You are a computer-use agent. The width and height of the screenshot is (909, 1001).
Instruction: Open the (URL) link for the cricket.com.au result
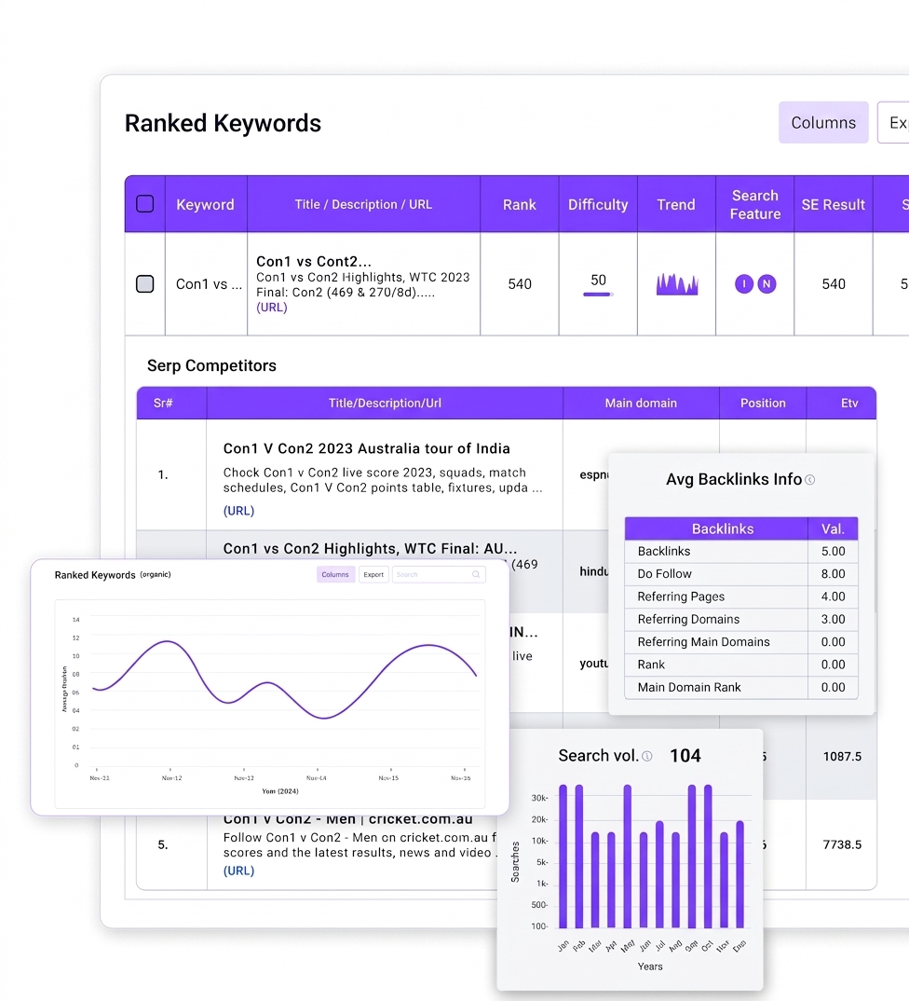point(238,871)
